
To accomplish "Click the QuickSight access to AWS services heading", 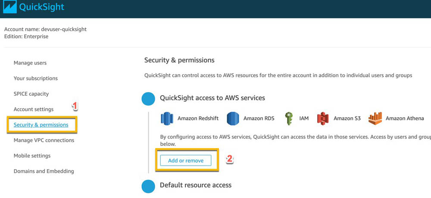I will coord(212,98).
